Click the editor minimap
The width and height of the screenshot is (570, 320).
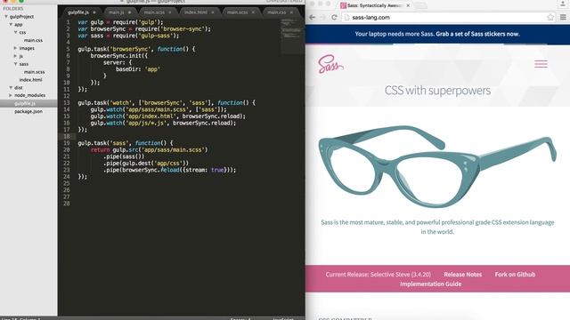coord(292,36)
